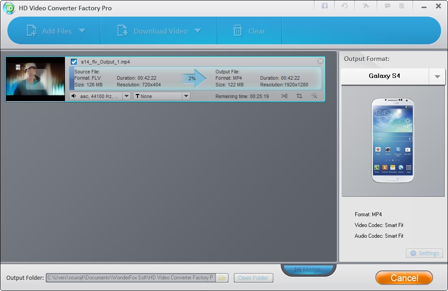This screenshot has width=448, height=291.
Task: Click the output Size: 122 MB text
Action: (229, 85)
